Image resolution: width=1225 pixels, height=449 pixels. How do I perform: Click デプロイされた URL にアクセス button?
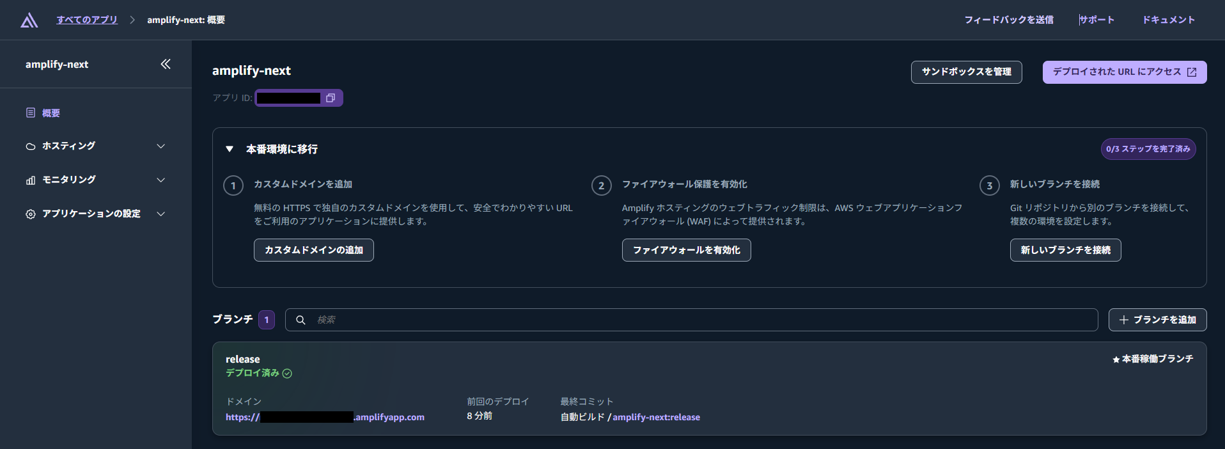click(x=1125, y=72)
